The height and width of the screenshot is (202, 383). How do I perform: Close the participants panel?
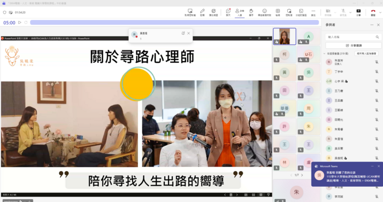(379, 25)
